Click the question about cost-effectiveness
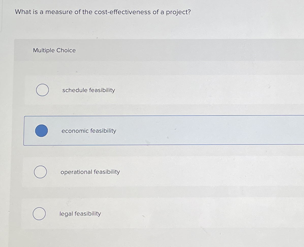Image resolution: width=304 pixels, height=247 pixels. (103, 12)
